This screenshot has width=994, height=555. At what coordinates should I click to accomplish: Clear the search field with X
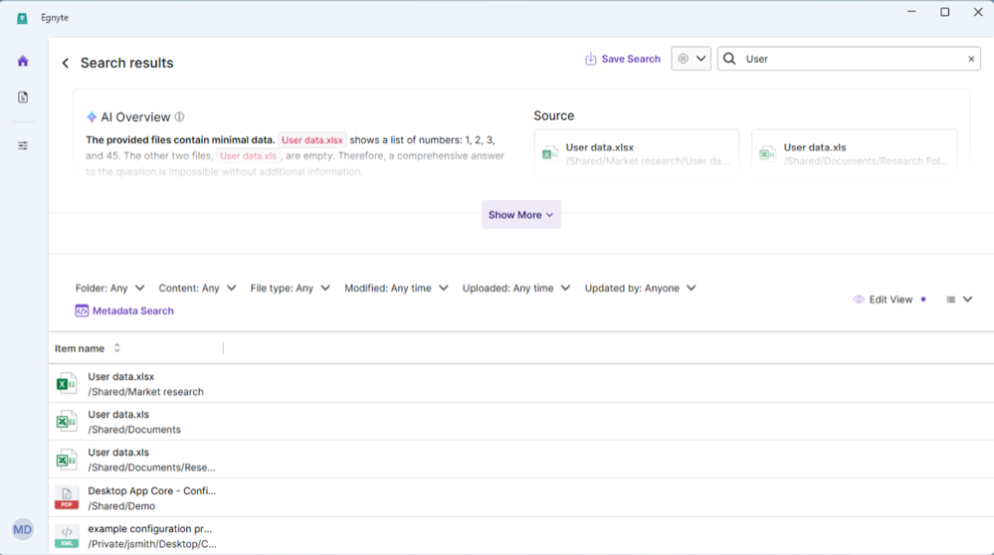pos(971,59)
